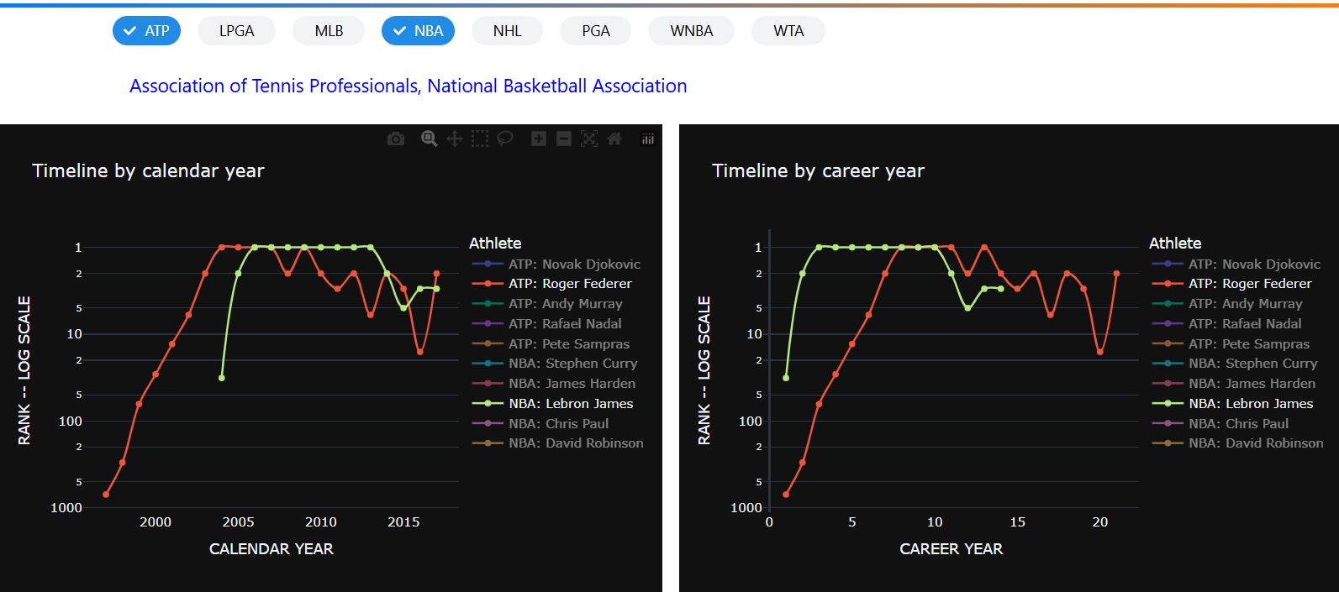Click the 2000 tick on calendar axis
Viewport: 1339px width, 592px height.
coord(156,521)
